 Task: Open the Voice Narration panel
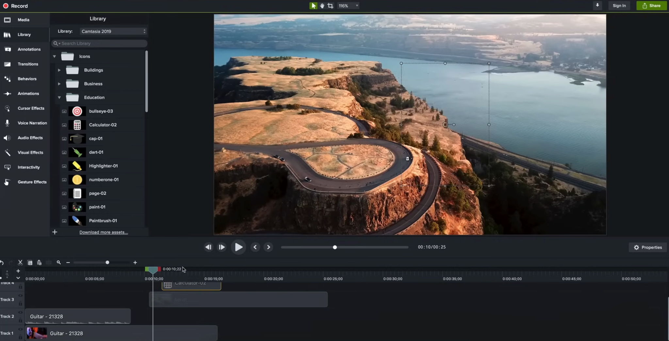[32, 123]
